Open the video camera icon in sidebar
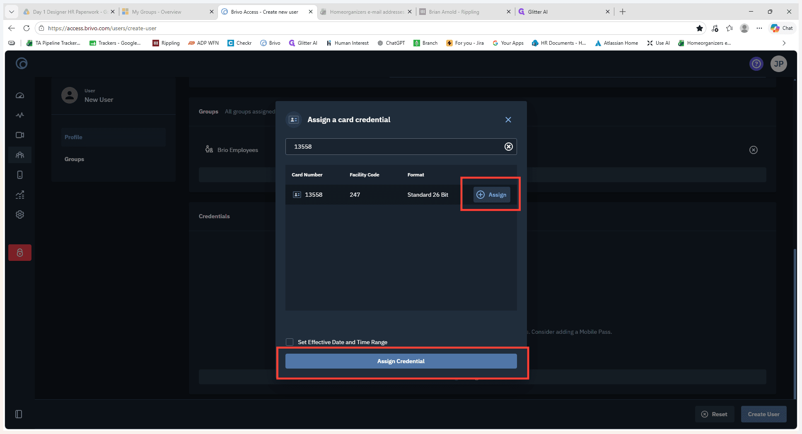The height and width of the screenshot is (434, 802). point(20,135)
